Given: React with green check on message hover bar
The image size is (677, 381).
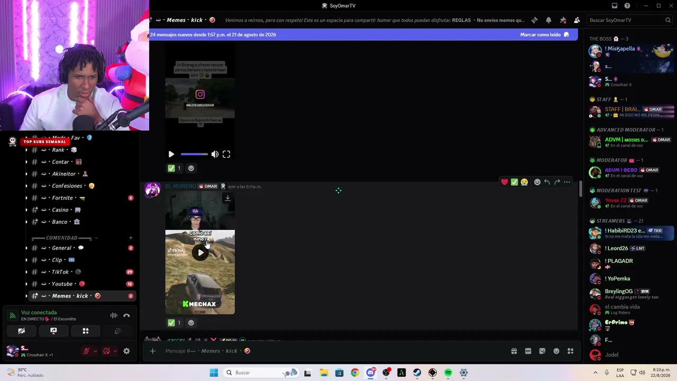Looking at the screenshot, I should [x=514, y=182].
